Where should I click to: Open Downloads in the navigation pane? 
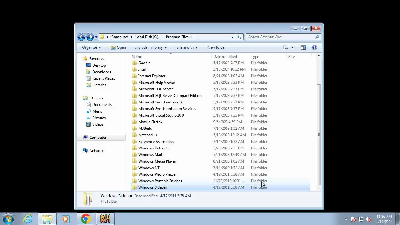pyautogui.click(x=102, y=72)
